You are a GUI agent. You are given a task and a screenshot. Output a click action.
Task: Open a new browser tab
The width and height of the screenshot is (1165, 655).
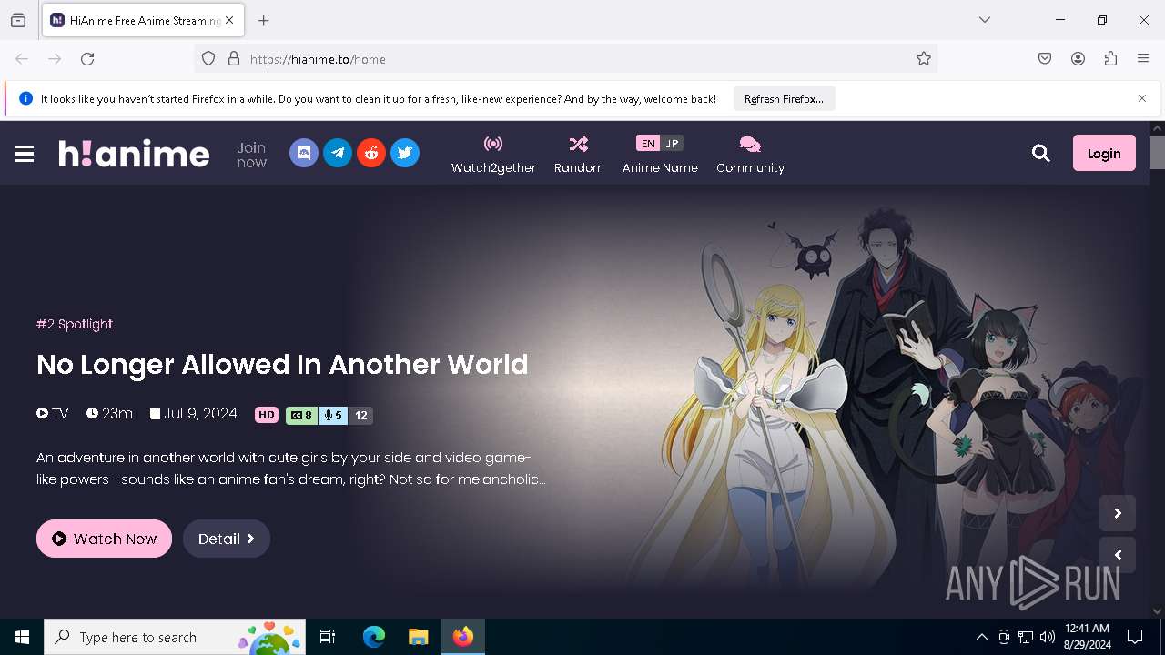(x=264, y=20)
